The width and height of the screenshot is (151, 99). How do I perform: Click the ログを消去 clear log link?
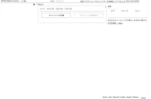(x=112, y=23)
